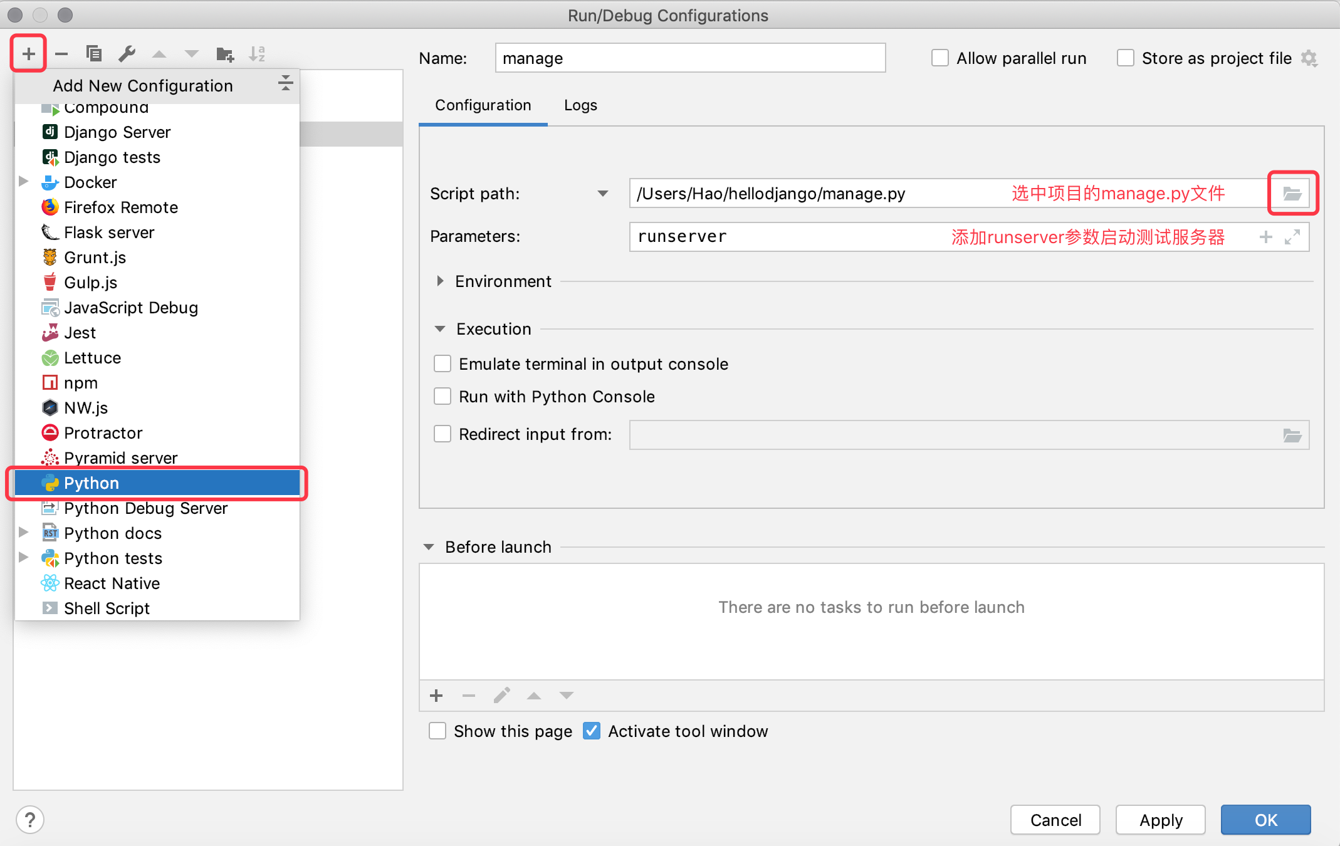Click the sort configurations alphabetically icon
Screen dimensions: 1340x846
point(257,54)
